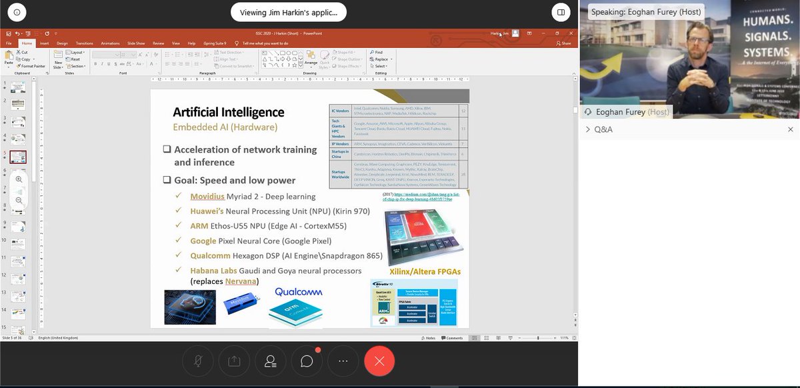This screenshot has width=800, height=388.
Task: Click the red leave meeting button
Action: pos(379,361)
